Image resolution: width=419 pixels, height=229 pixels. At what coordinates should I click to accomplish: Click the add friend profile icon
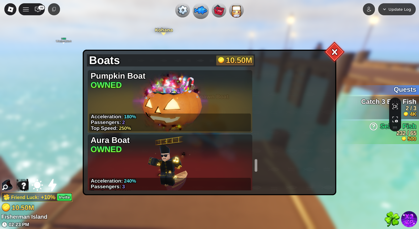[369, 9]
